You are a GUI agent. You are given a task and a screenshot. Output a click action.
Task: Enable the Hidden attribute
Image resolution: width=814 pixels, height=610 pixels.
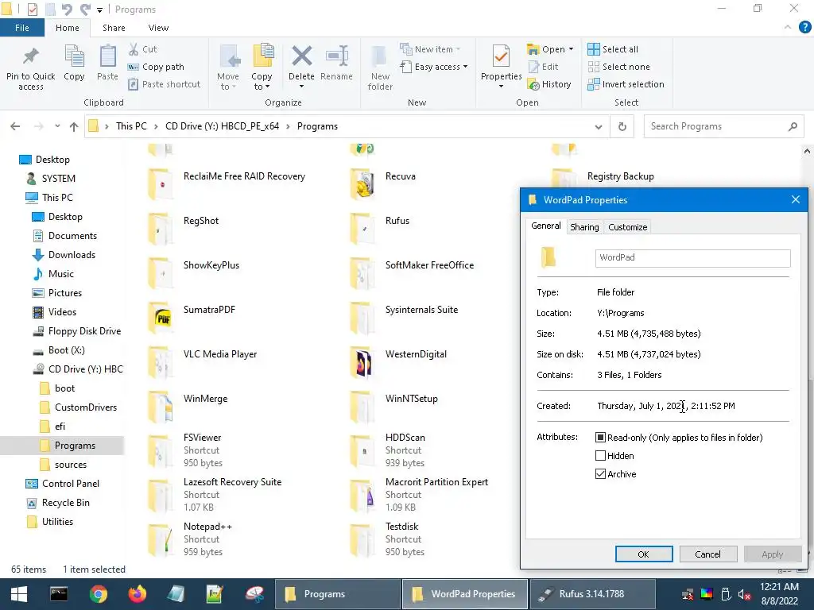point(601,456)
